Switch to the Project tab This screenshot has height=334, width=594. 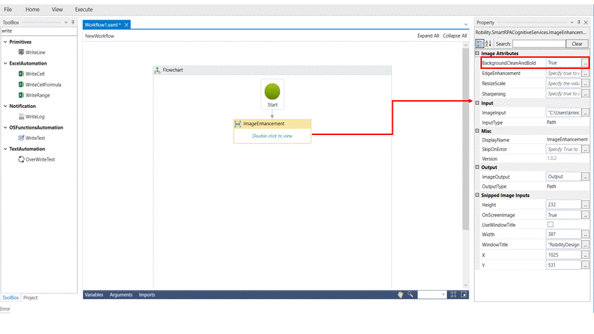(31, 298)
